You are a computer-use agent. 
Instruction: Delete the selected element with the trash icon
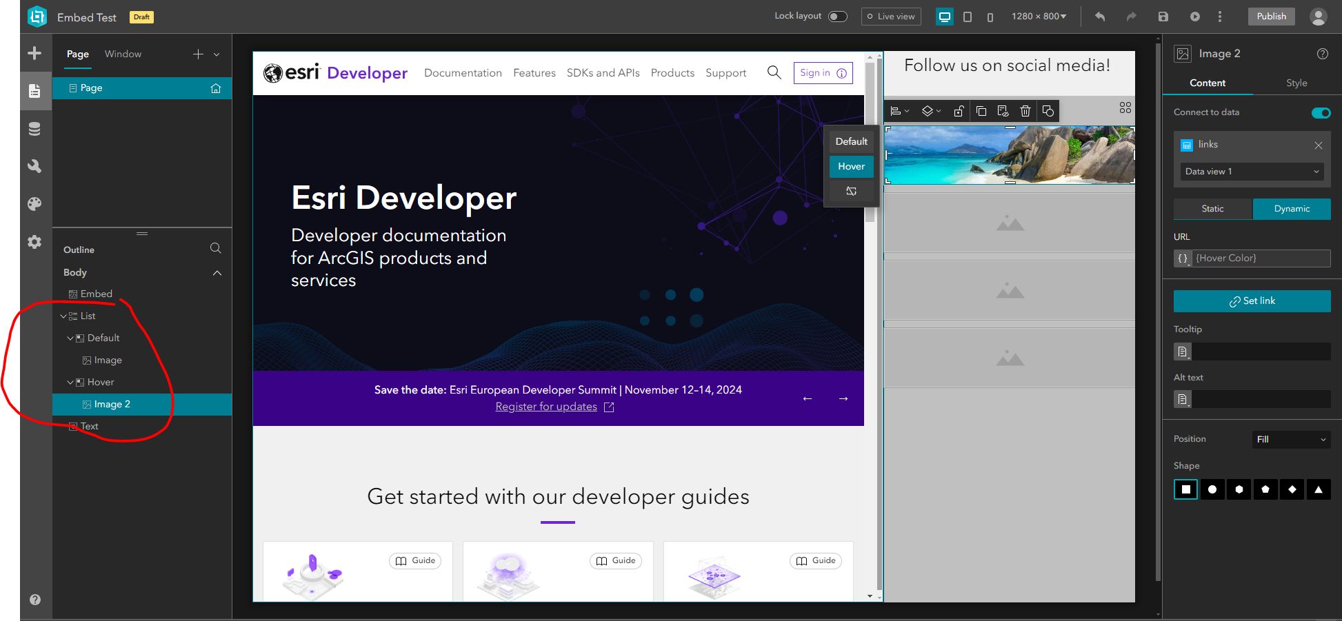pos(1025,110)
